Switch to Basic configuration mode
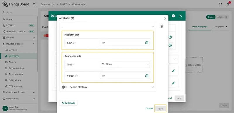Viewport: 234px width, 113px height. pyautogui.click(x=211, y=17)
